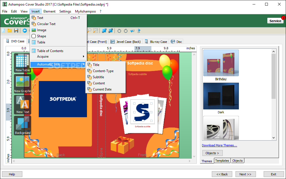Click the send to back icon
Screen dimensions: 286x179
111,31
